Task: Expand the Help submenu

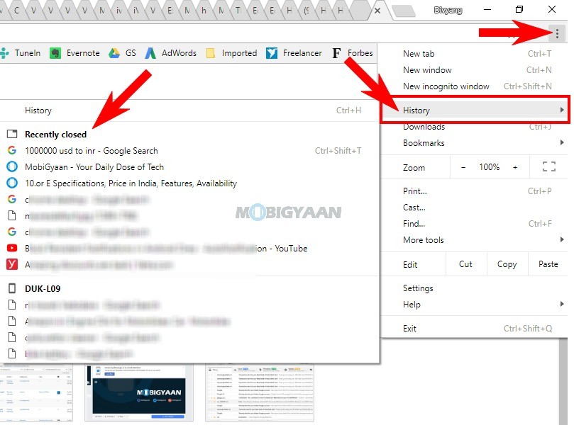Action: click(x=475, y=305)
